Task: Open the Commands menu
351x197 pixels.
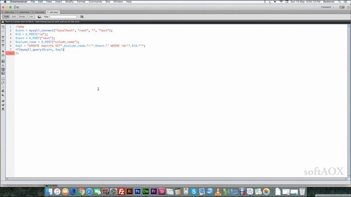Action: 95,2
